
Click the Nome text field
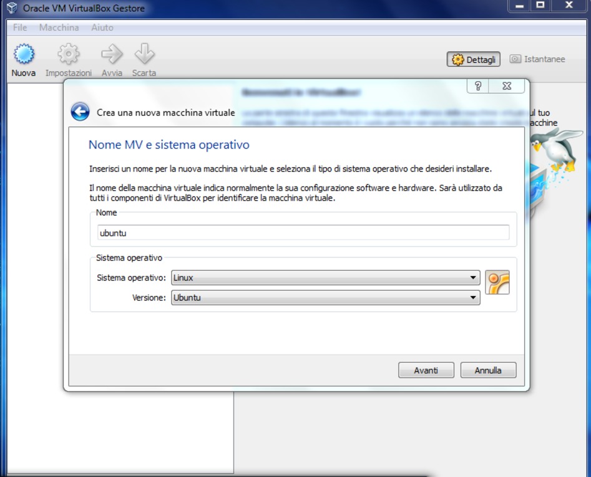click(x=303, y=233)
